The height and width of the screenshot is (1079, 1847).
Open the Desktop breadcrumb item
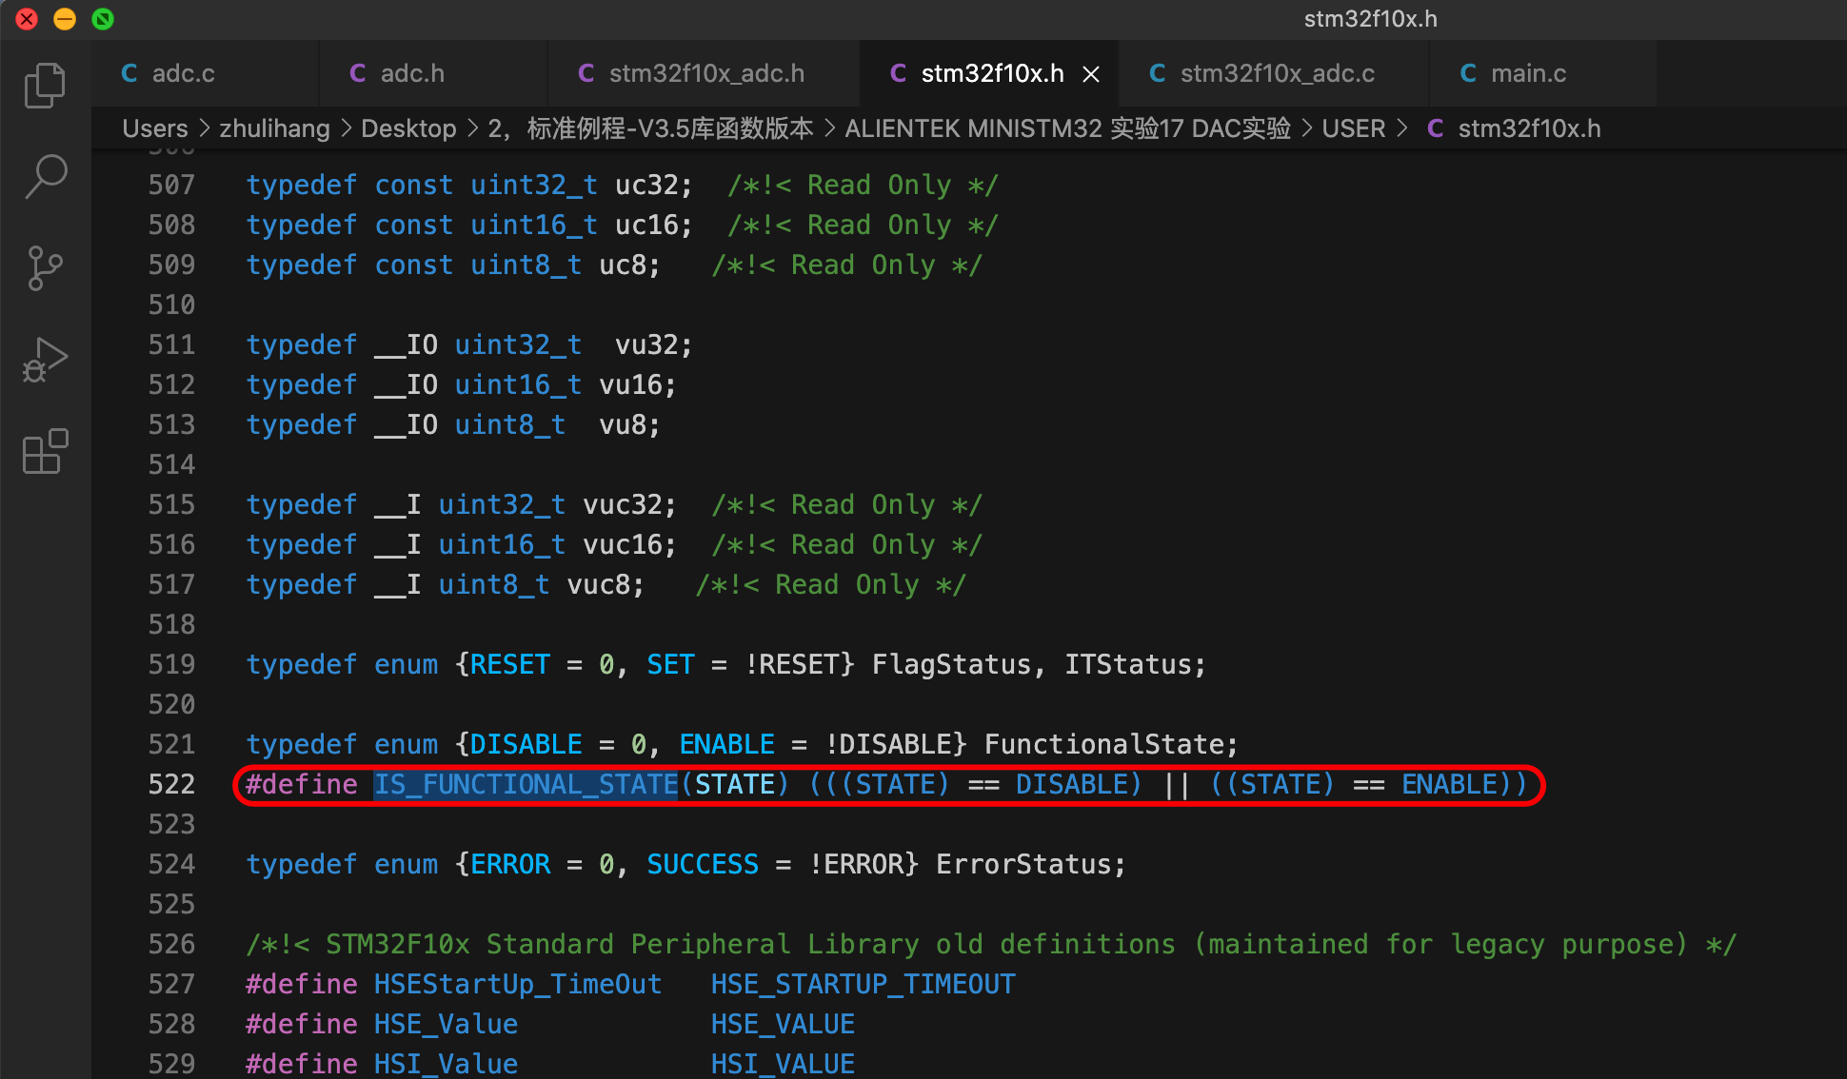point(408,128)
